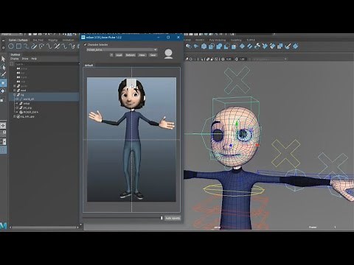Select the jnt_org node in Outliner
The width and height of the screenshot is (354, 265).
27,107
